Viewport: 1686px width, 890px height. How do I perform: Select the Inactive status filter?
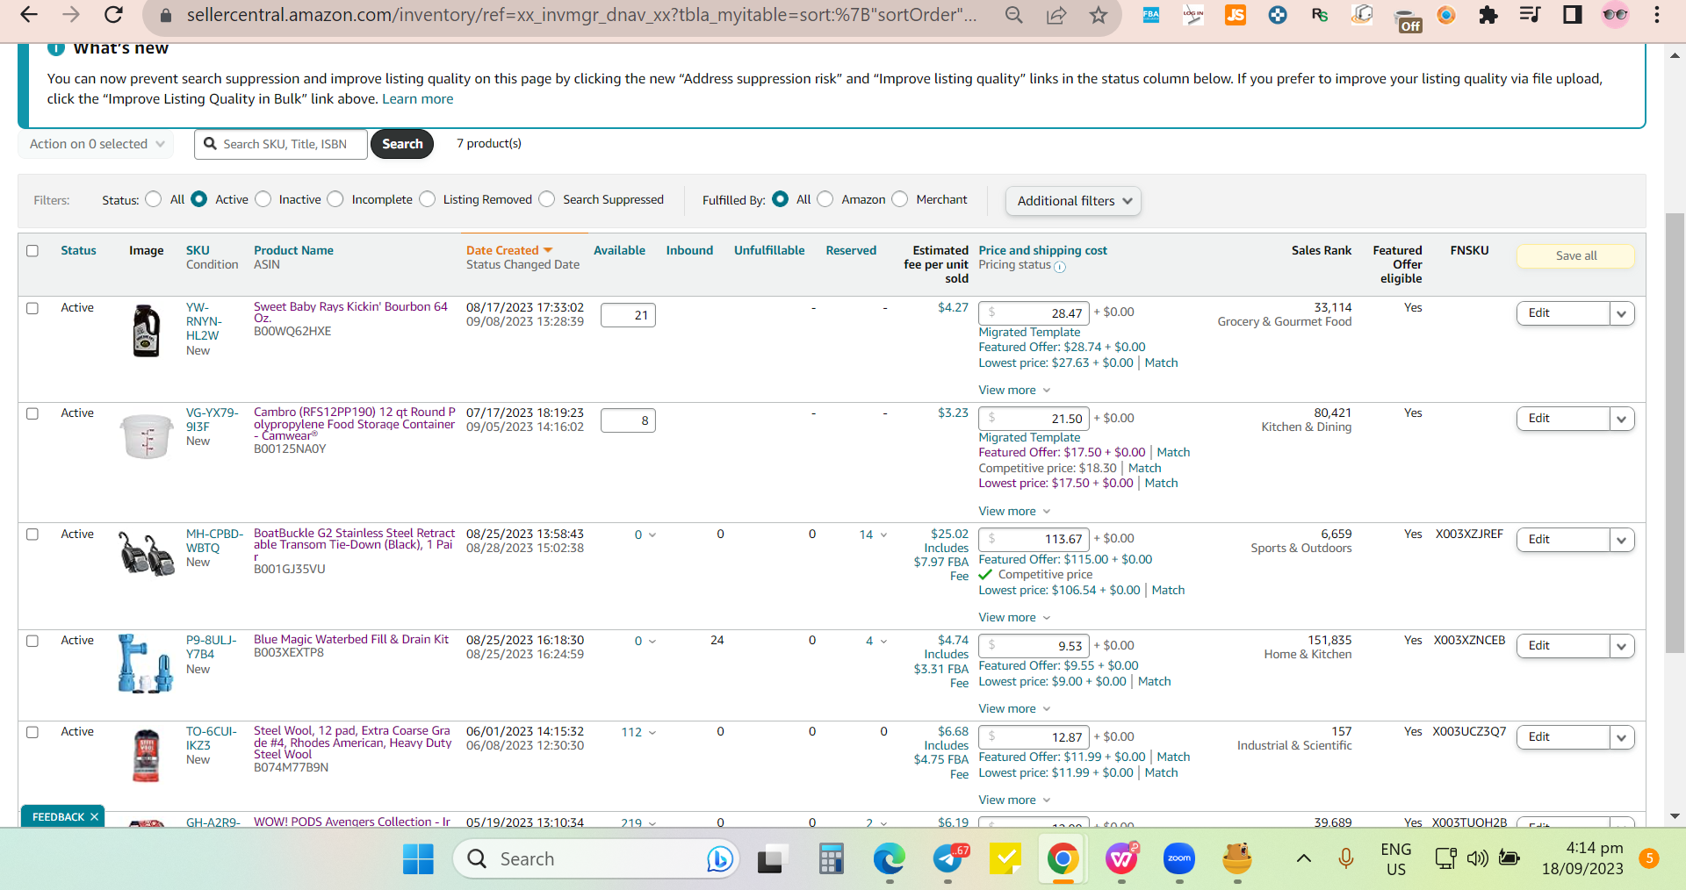click(x=263, y=199)
